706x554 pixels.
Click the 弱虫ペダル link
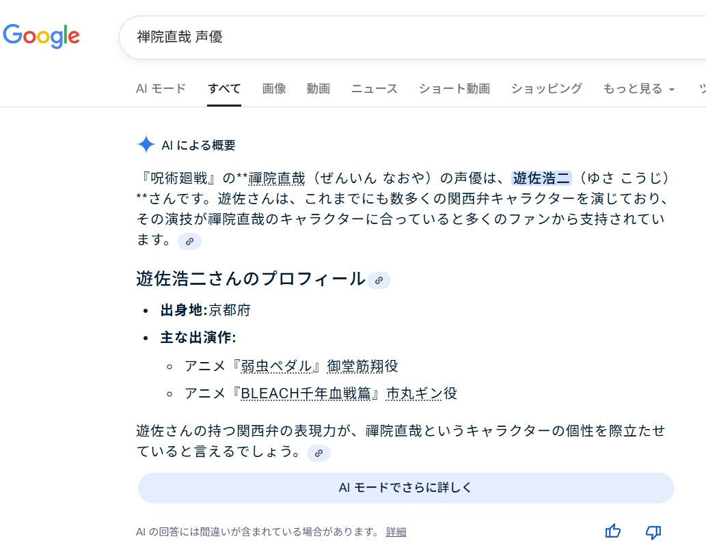[276, 366]
